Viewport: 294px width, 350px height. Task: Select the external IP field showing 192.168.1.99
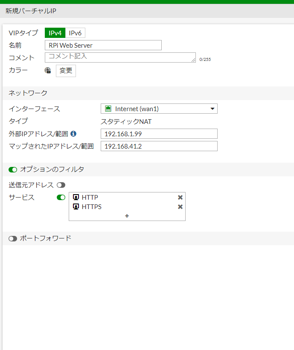pyautogui.click(x=159, y=134)
